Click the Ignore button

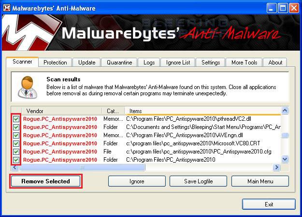point(137,181)
